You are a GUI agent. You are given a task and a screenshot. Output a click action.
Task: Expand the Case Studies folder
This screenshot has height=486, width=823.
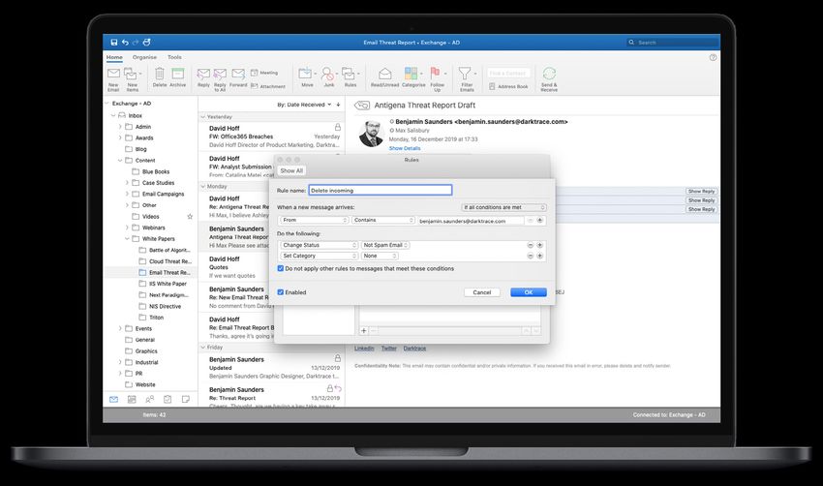[x=127, y=183]
